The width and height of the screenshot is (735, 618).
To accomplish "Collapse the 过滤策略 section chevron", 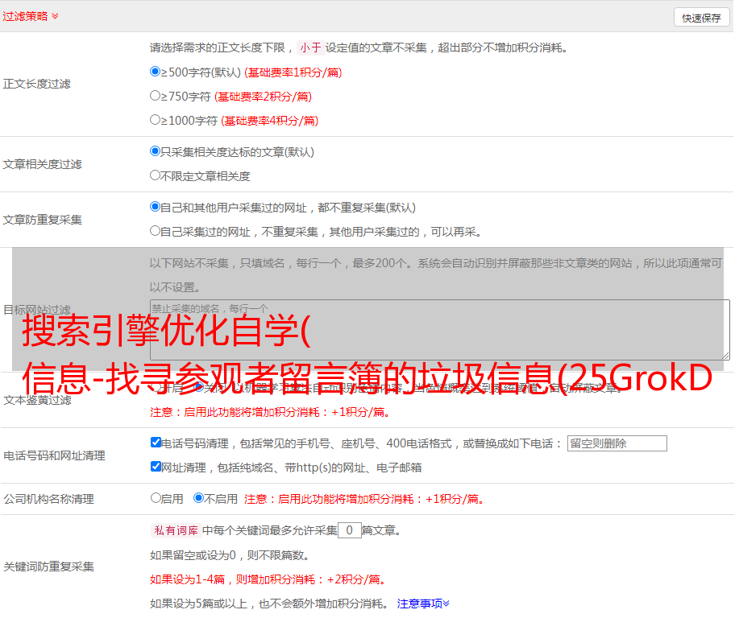I will (x=55, y=16).
